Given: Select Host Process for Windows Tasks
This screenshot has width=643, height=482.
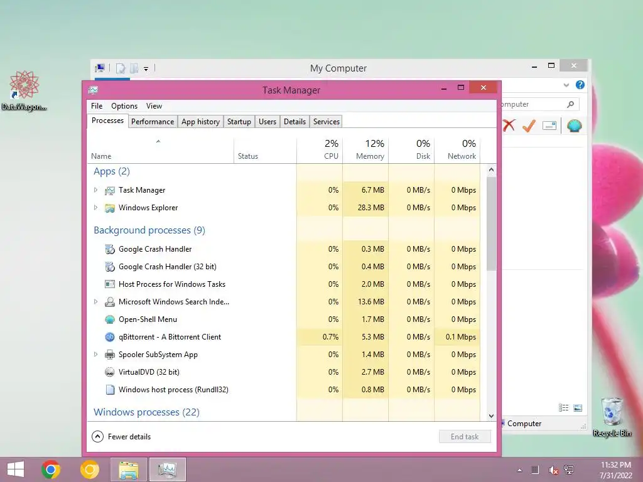Looking at the screenshot, I should 284,284.
